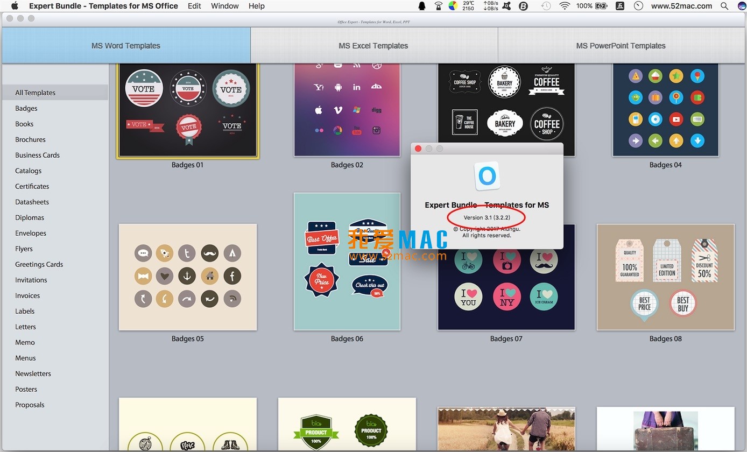This screenshot has width=747, height=452.
Task: Select the Badges 05 template thumbnail
Action: click(x=188, y=277)
